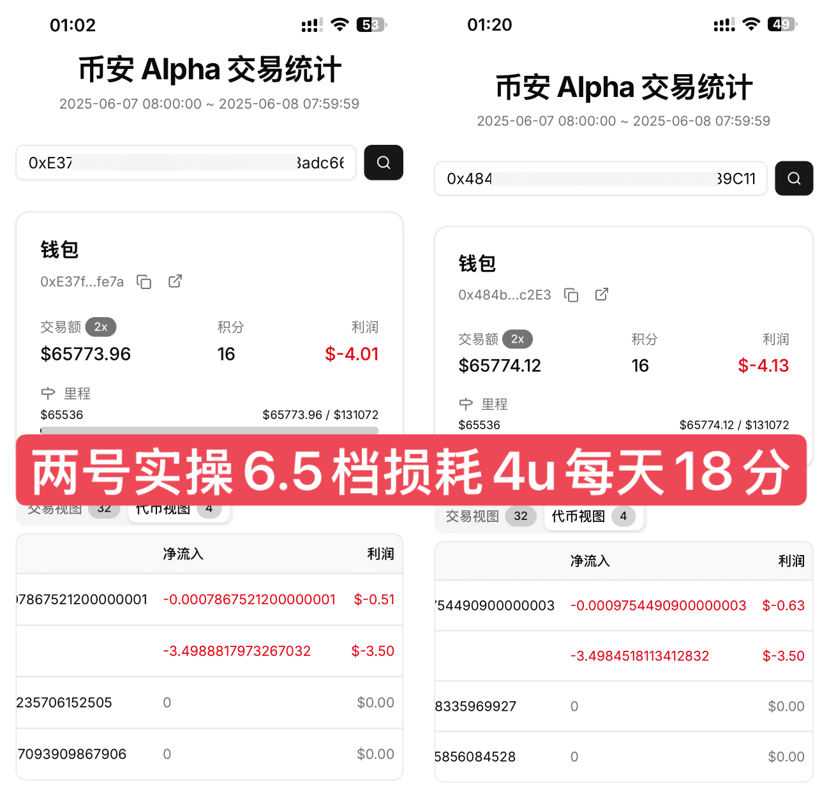Click the 2x badge next to $65774.12
Image resolution: width=829 pixels, height=786 pixels.
click(518, 339)
